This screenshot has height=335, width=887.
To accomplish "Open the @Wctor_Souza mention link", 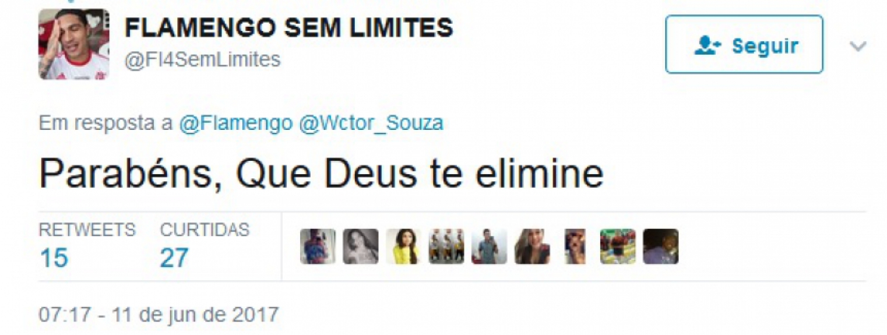I will click(371, 123).
